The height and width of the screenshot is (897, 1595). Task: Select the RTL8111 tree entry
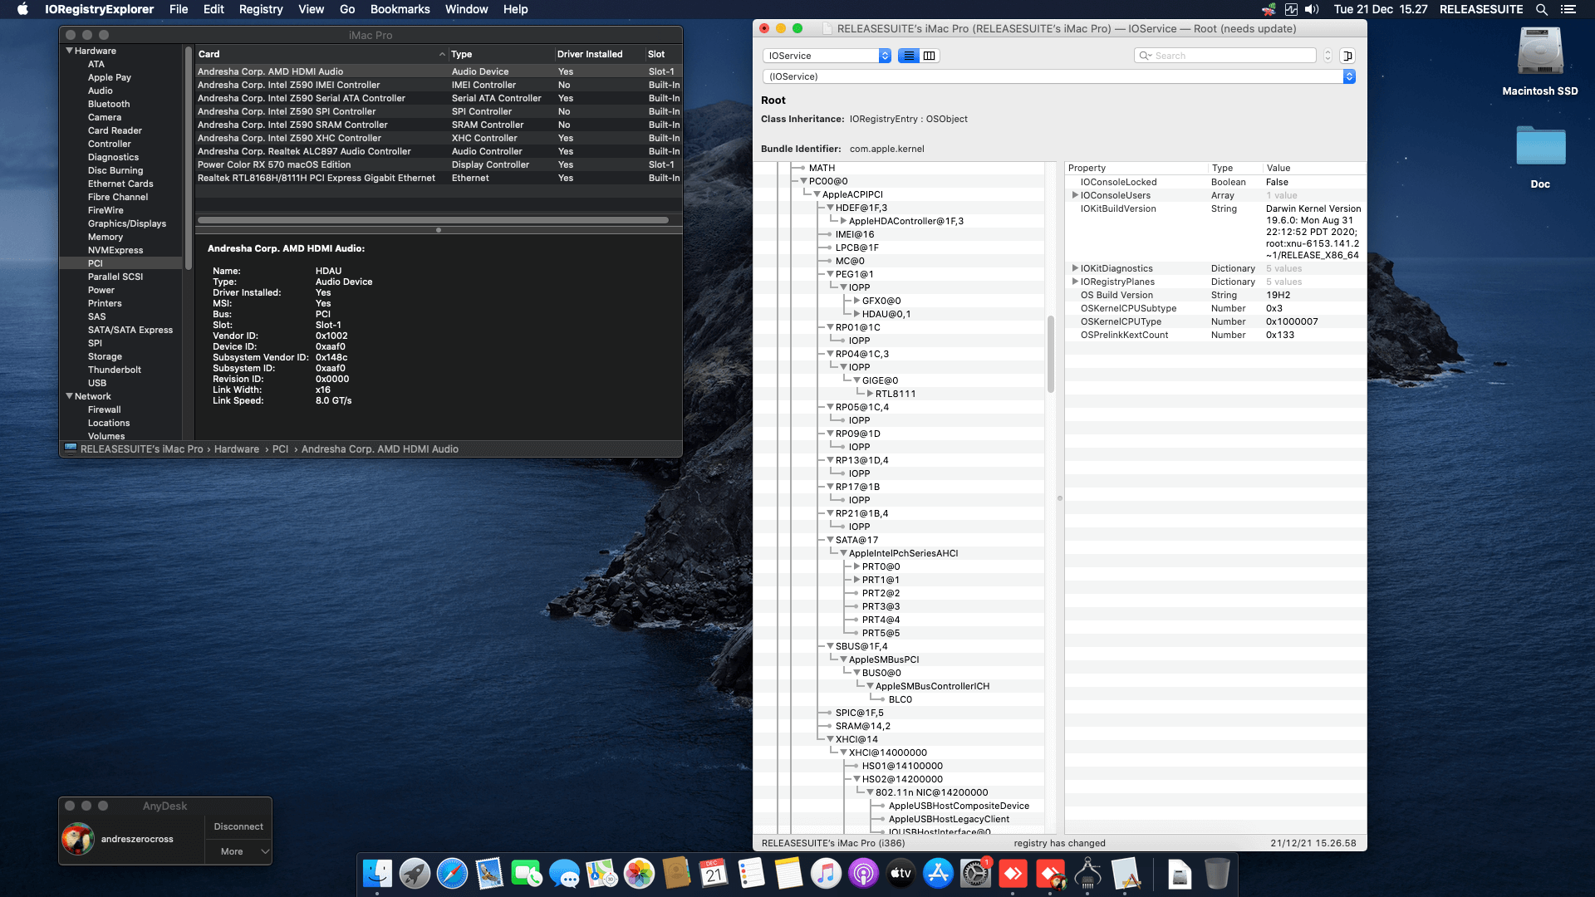pyautogui.click(x=896, y=394)
